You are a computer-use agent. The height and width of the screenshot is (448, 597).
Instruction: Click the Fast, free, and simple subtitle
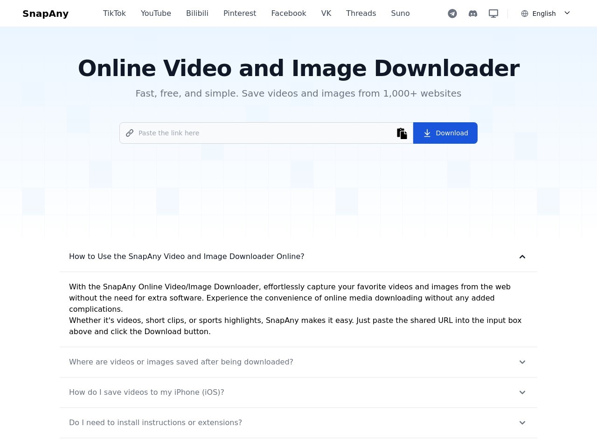pos(298,93)
